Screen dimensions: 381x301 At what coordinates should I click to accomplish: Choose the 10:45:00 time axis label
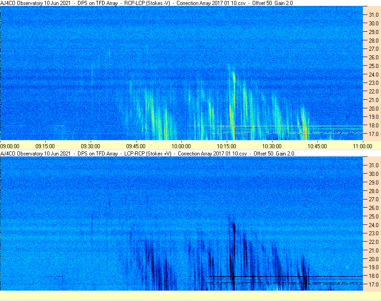click(x=317, y=146)
